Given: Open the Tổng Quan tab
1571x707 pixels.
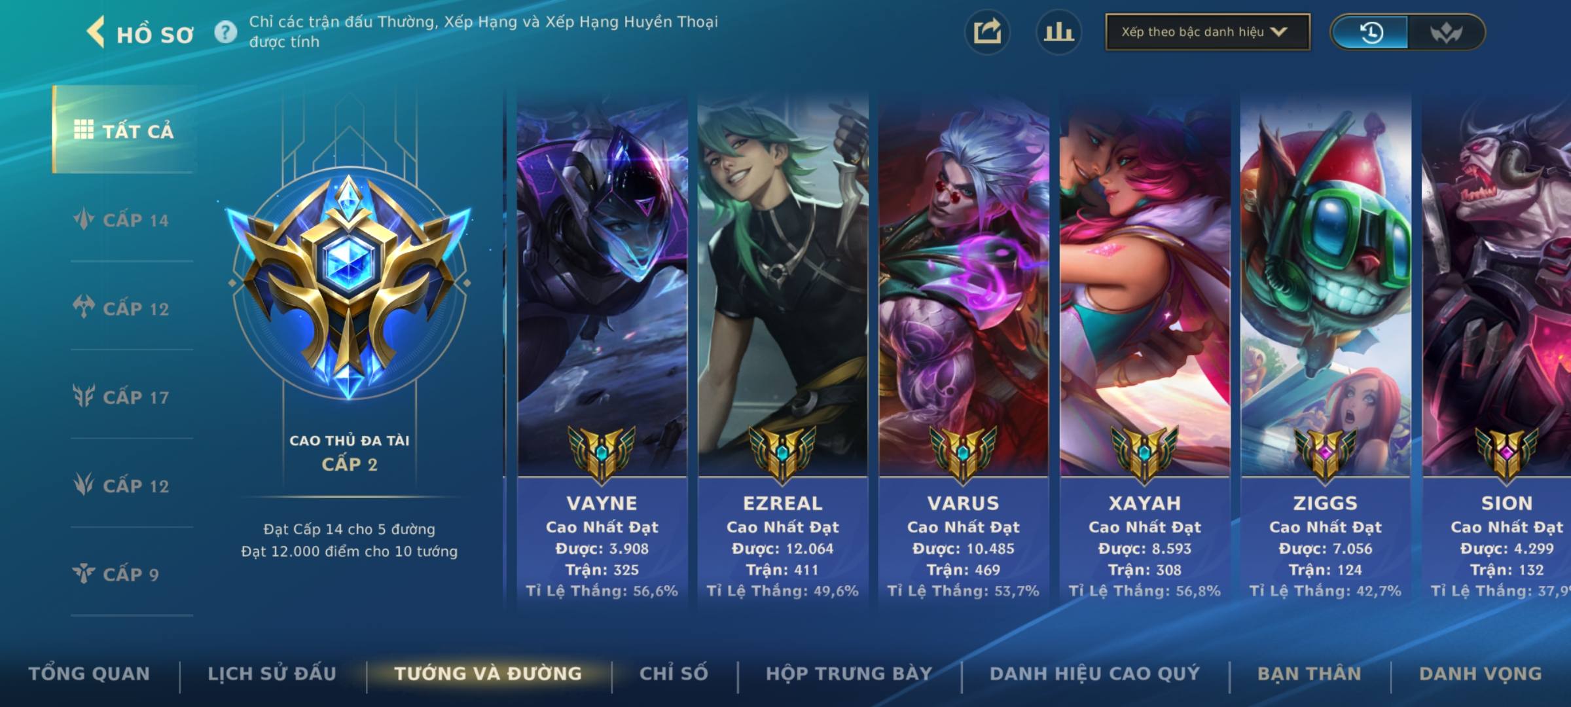Looking at the screenshot, I should pyautogui.click(x=90, y=674).
